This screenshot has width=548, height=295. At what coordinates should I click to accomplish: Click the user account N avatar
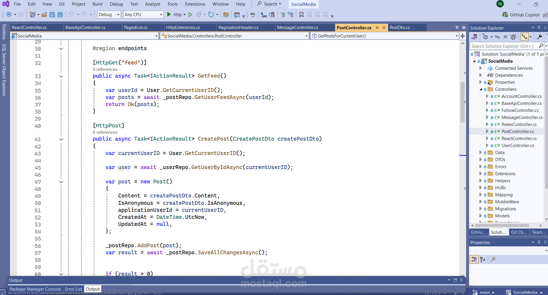pyautogui.click(x=500, y=4)
